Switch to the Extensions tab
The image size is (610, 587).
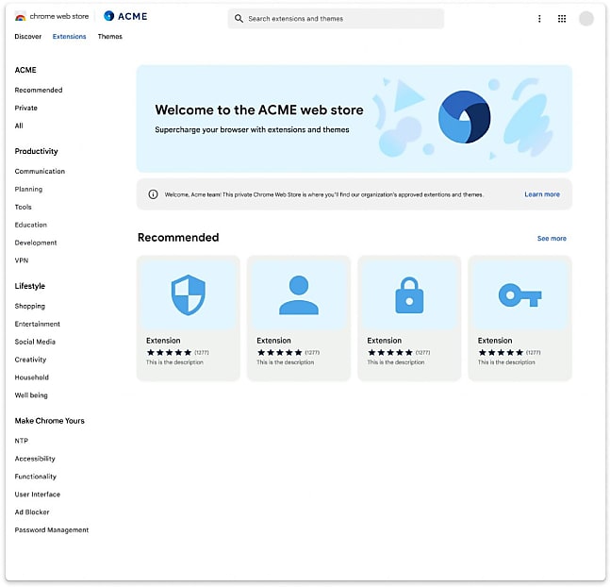click(69, 36)
